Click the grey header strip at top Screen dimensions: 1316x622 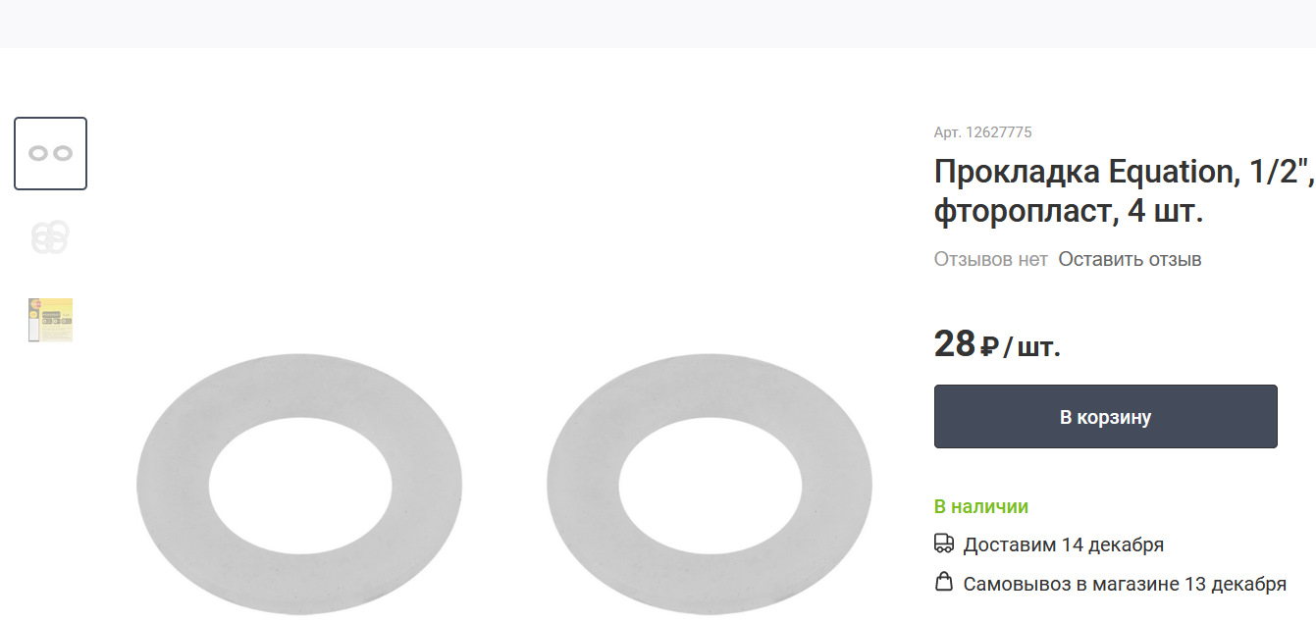coord(658,24)
